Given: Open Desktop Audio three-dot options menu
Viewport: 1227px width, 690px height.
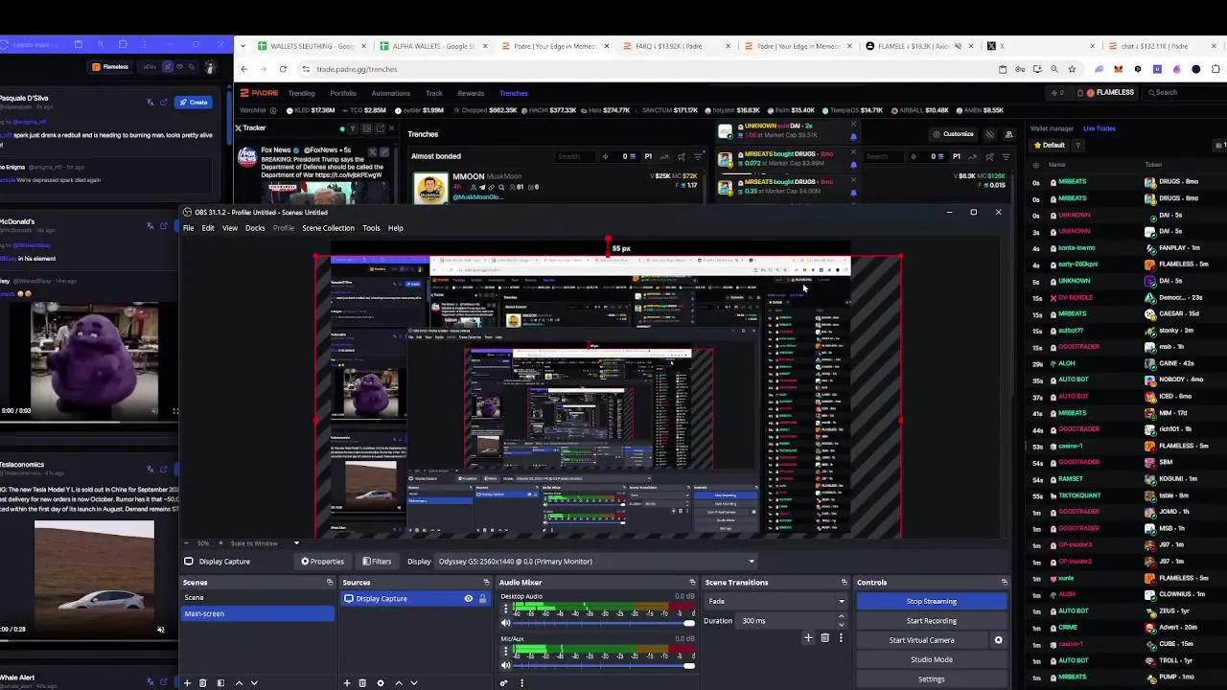Looking at the screenshot, I should click(x=505, y=609).
